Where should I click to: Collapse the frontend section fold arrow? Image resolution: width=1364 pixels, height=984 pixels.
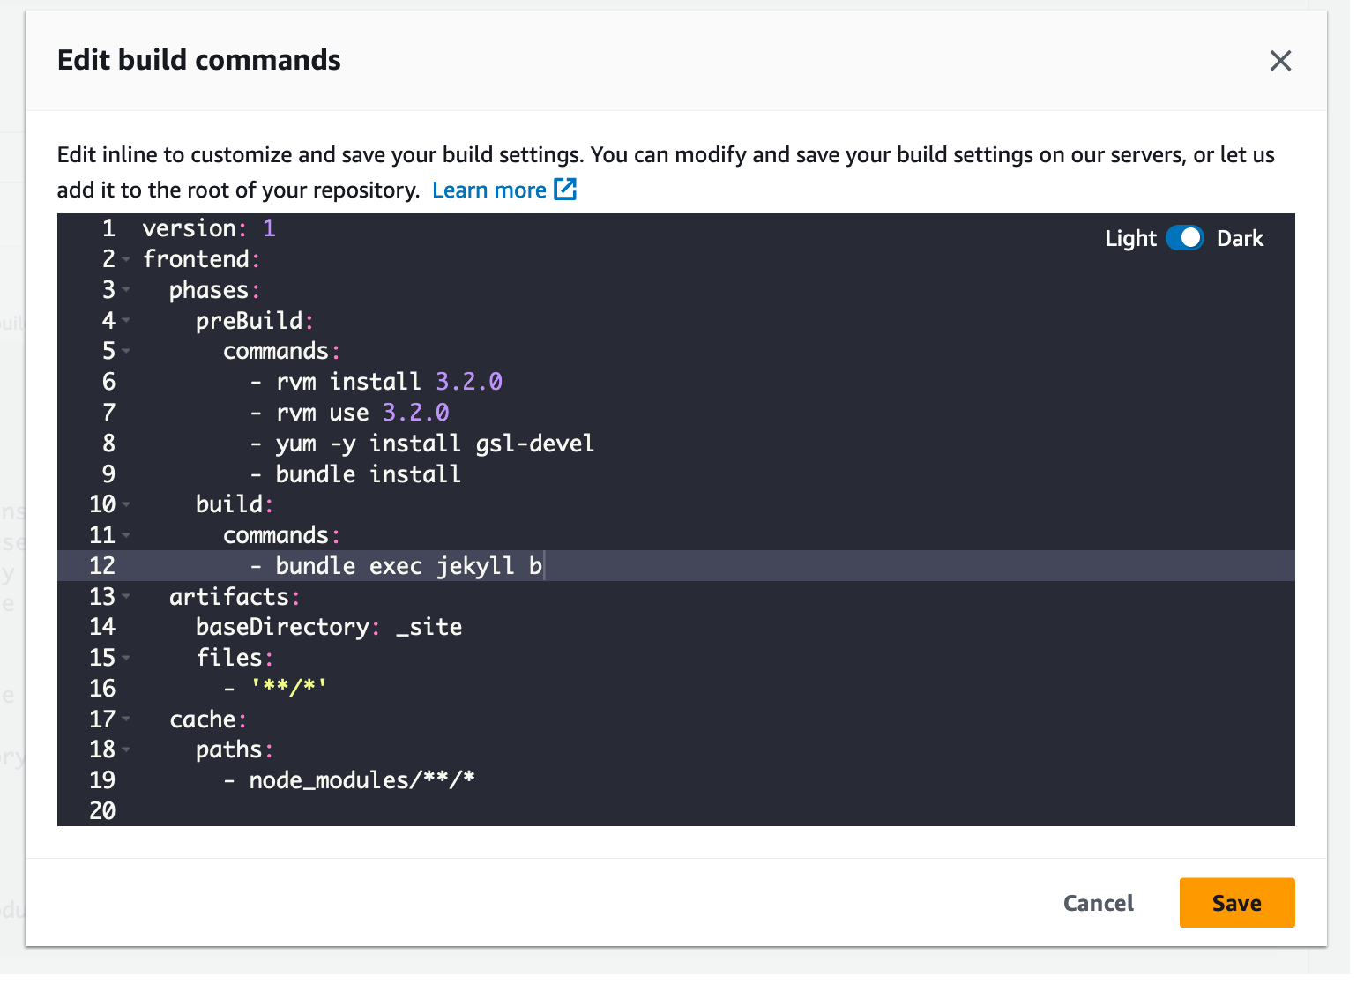click(126, 259)
